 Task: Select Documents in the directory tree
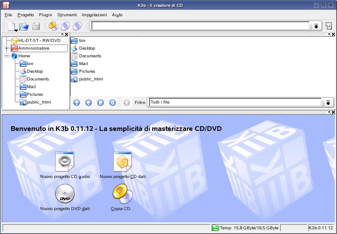click(34, 79)
